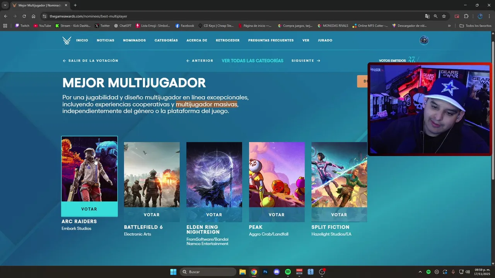Open Chrome three-dot menu

pos(489,16)
